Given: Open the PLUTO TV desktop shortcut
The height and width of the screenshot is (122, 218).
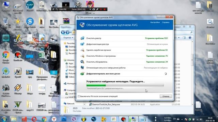Looking at the screenshot, I should tap(30, 6).
